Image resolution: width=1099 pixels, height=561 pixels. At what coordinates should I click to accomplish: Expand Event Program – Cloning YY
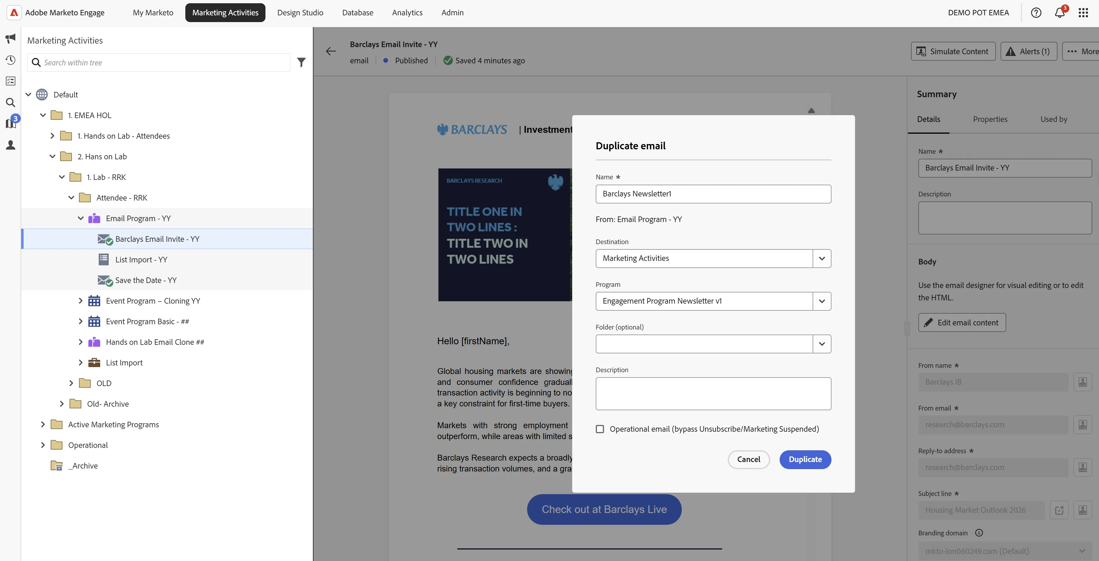point(81,301)
